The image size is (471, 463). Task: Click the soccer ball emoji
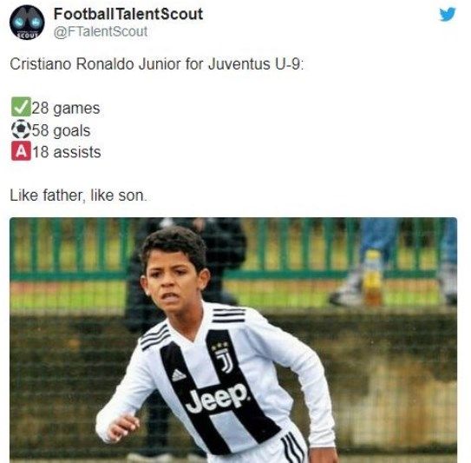pyautogui.click(x=21, y=129)
